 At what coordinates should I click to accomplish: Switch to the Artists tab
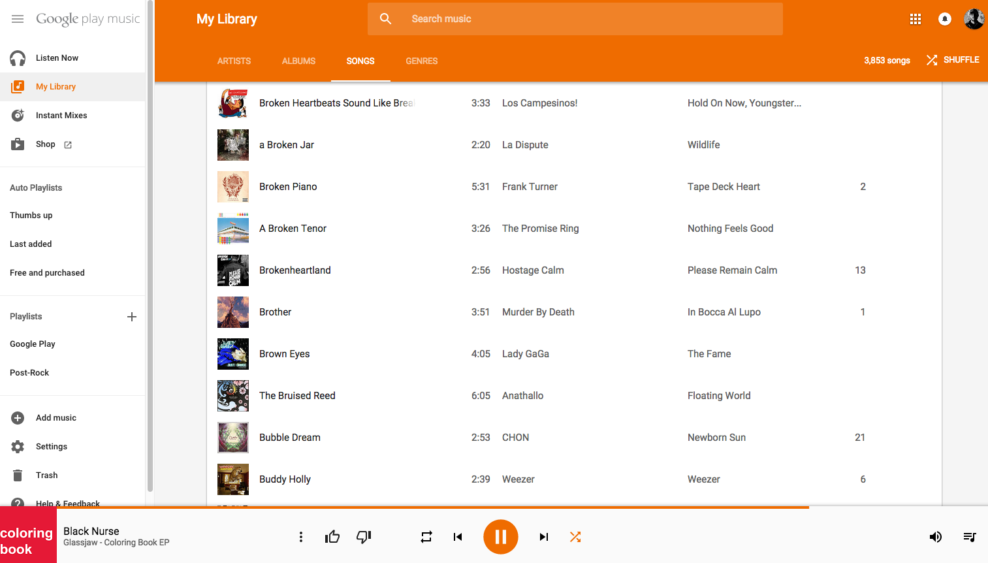[x=234, y=61]
